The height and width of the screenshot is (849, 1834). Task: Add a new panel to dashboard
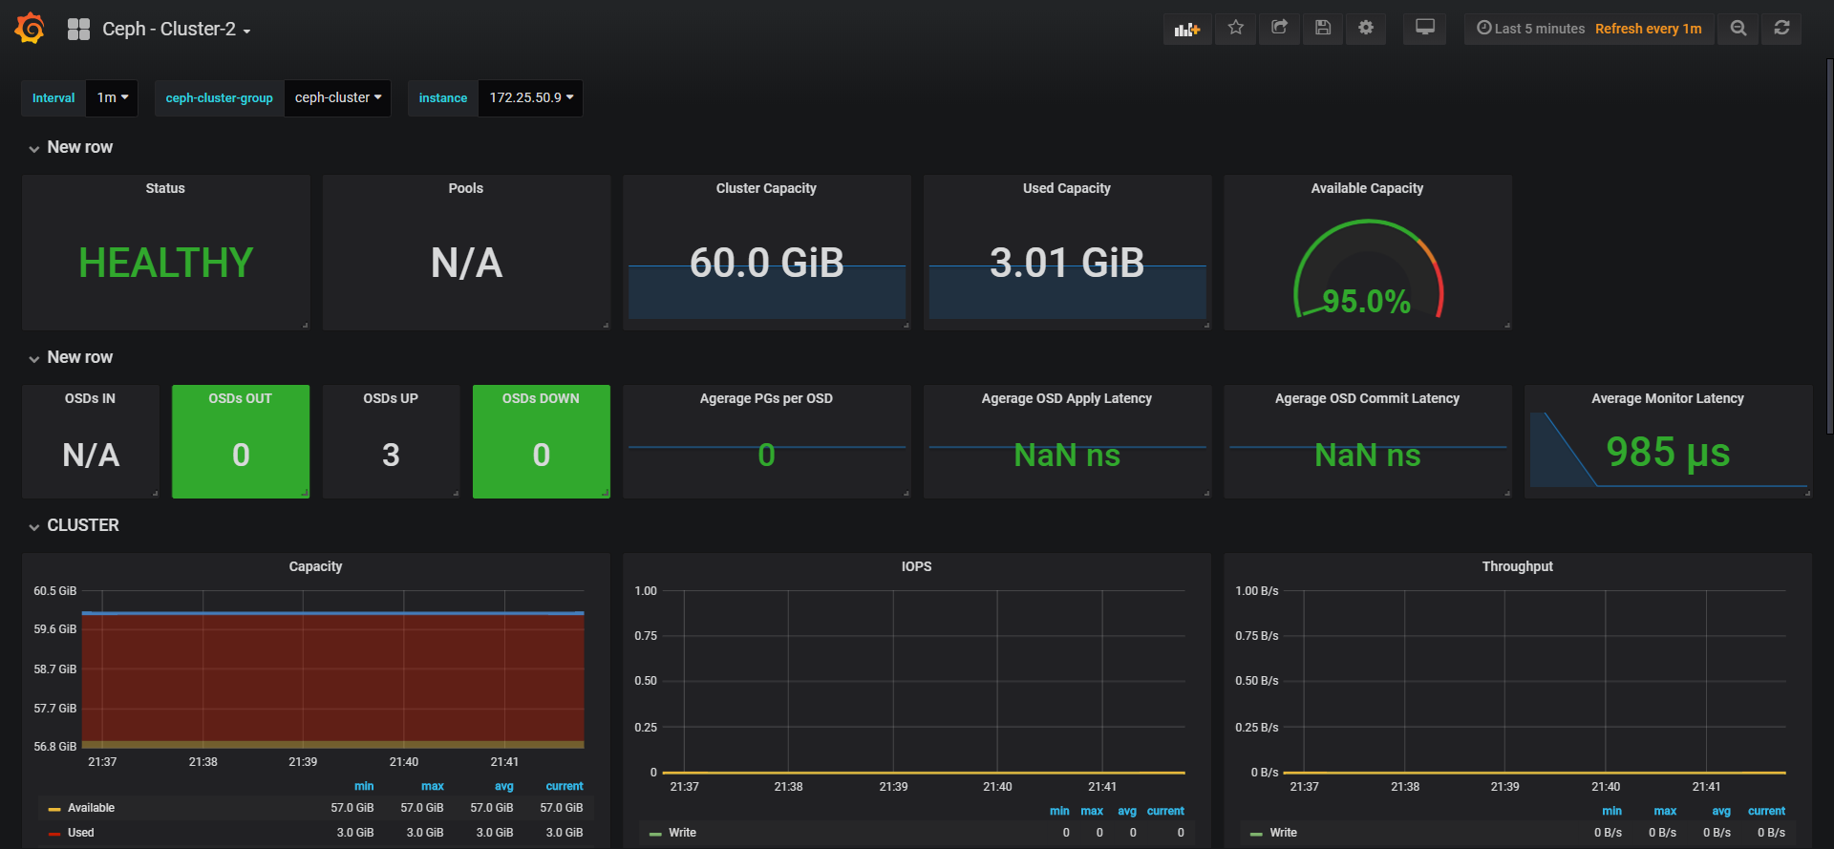(x=1187, y=29)
